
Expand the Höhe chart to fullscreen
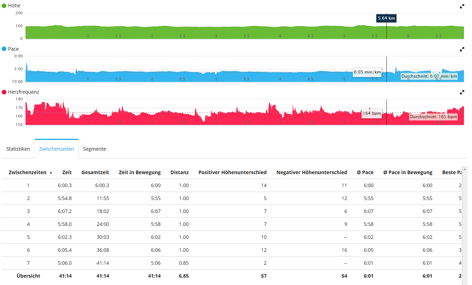[462, 6]
